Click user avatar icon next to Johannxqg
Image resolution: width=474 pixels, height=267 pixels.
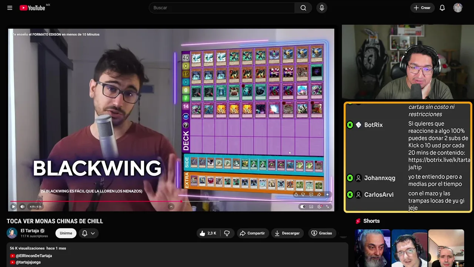(358, 178)
